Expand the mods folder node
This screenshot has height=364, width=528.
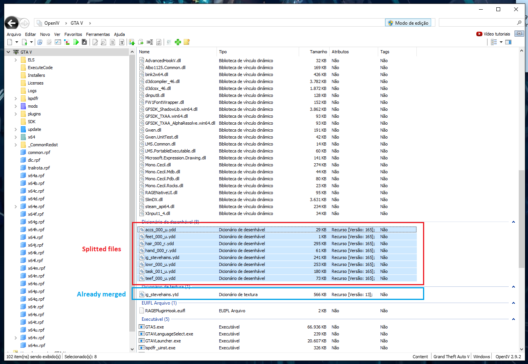15,106
